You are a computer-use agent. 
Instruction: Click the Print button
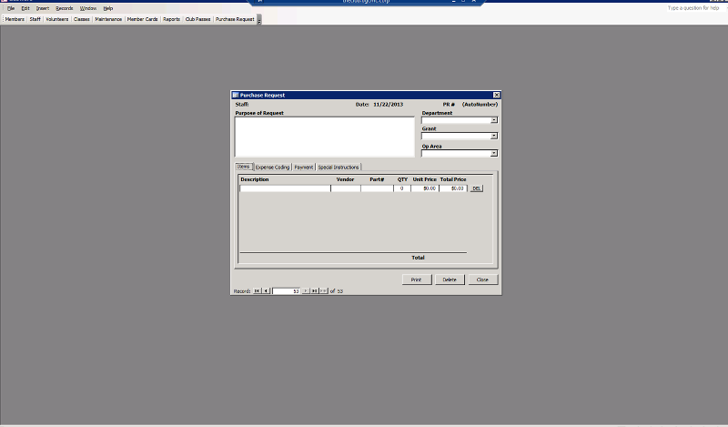coord(417,280)
